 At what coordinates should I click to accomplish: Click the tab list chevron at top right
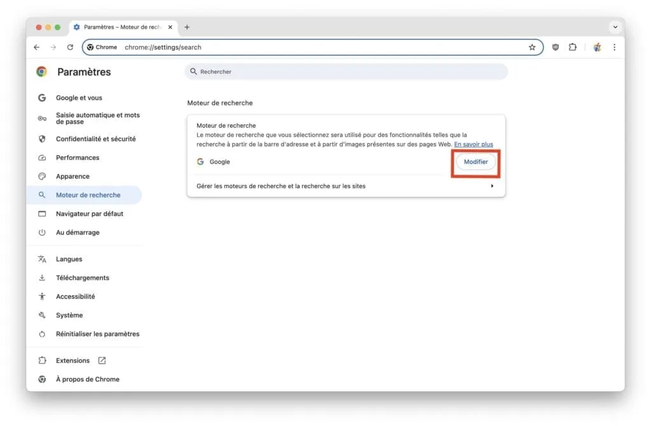tap(614, 27)
